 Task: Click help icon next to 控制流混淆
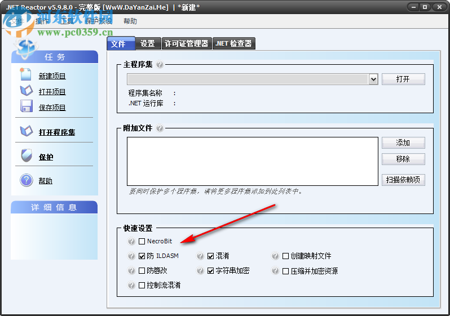tap(131, 285)
